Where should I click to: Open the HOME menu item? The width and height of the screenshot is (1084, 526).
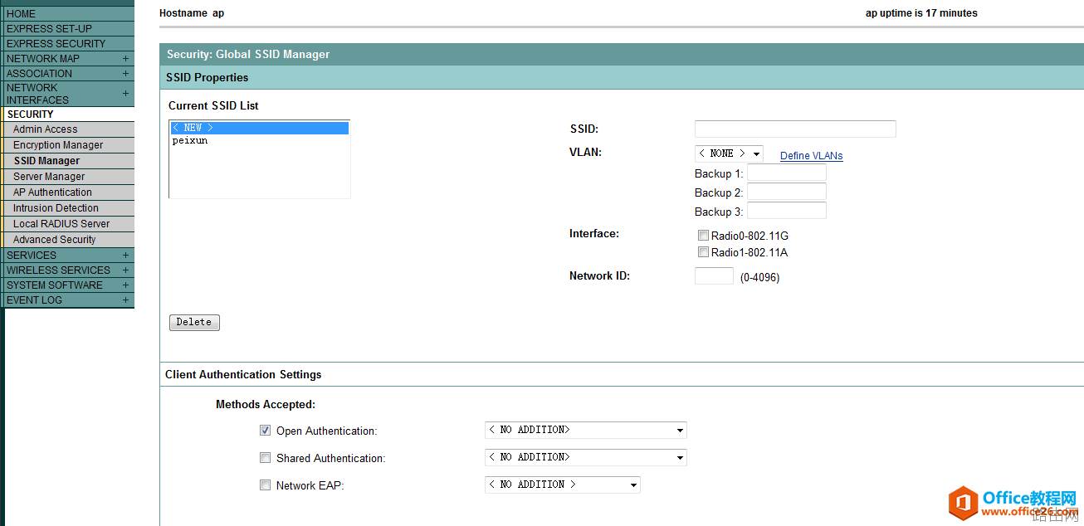pos(21,13)
